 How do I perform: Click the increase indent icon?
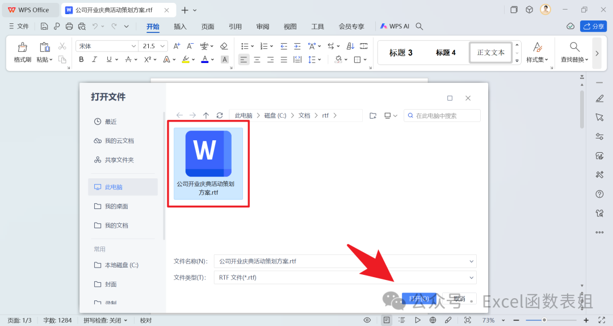pos(297,46)
